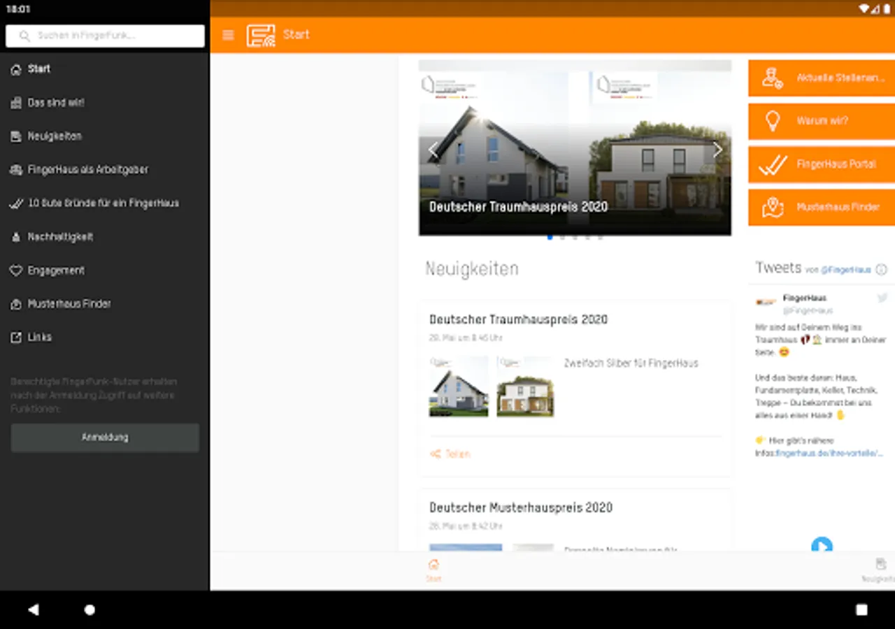Tap the Start home icon in the bottom bar
Image resolution: width=895 pixels, height=629 pixels.
click(x=434, y=564)
